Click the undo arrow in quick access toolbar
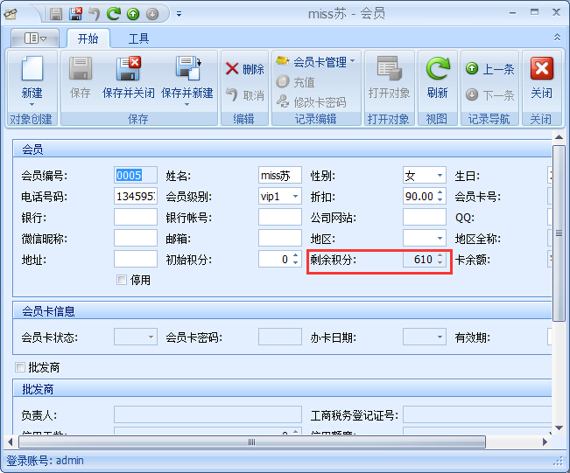The height and width of the screenshot is (473, 570). tap(95, 14)
